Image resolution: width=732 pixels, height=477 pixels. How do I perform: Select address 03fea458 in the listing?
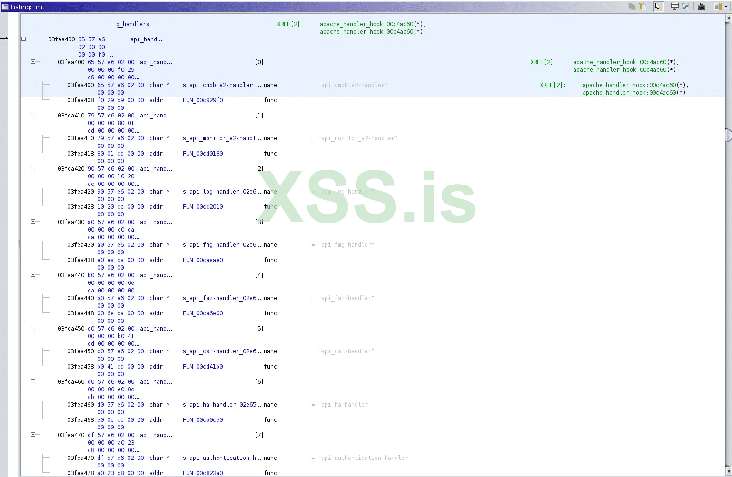80,367
